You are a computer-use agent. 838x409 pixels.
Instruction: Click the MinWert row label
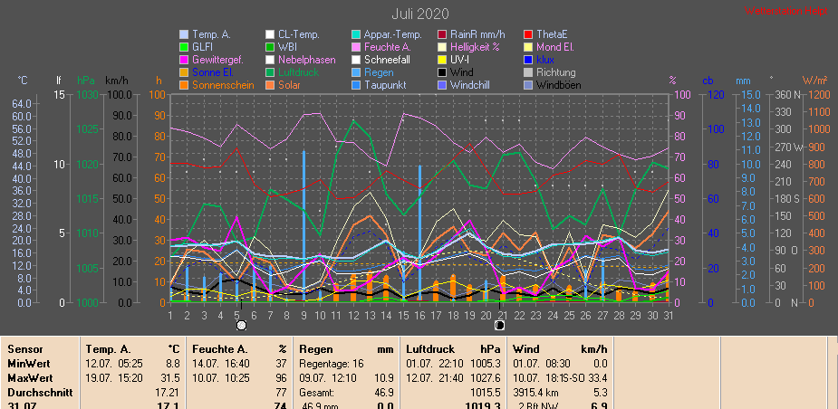tap(29, 364)
